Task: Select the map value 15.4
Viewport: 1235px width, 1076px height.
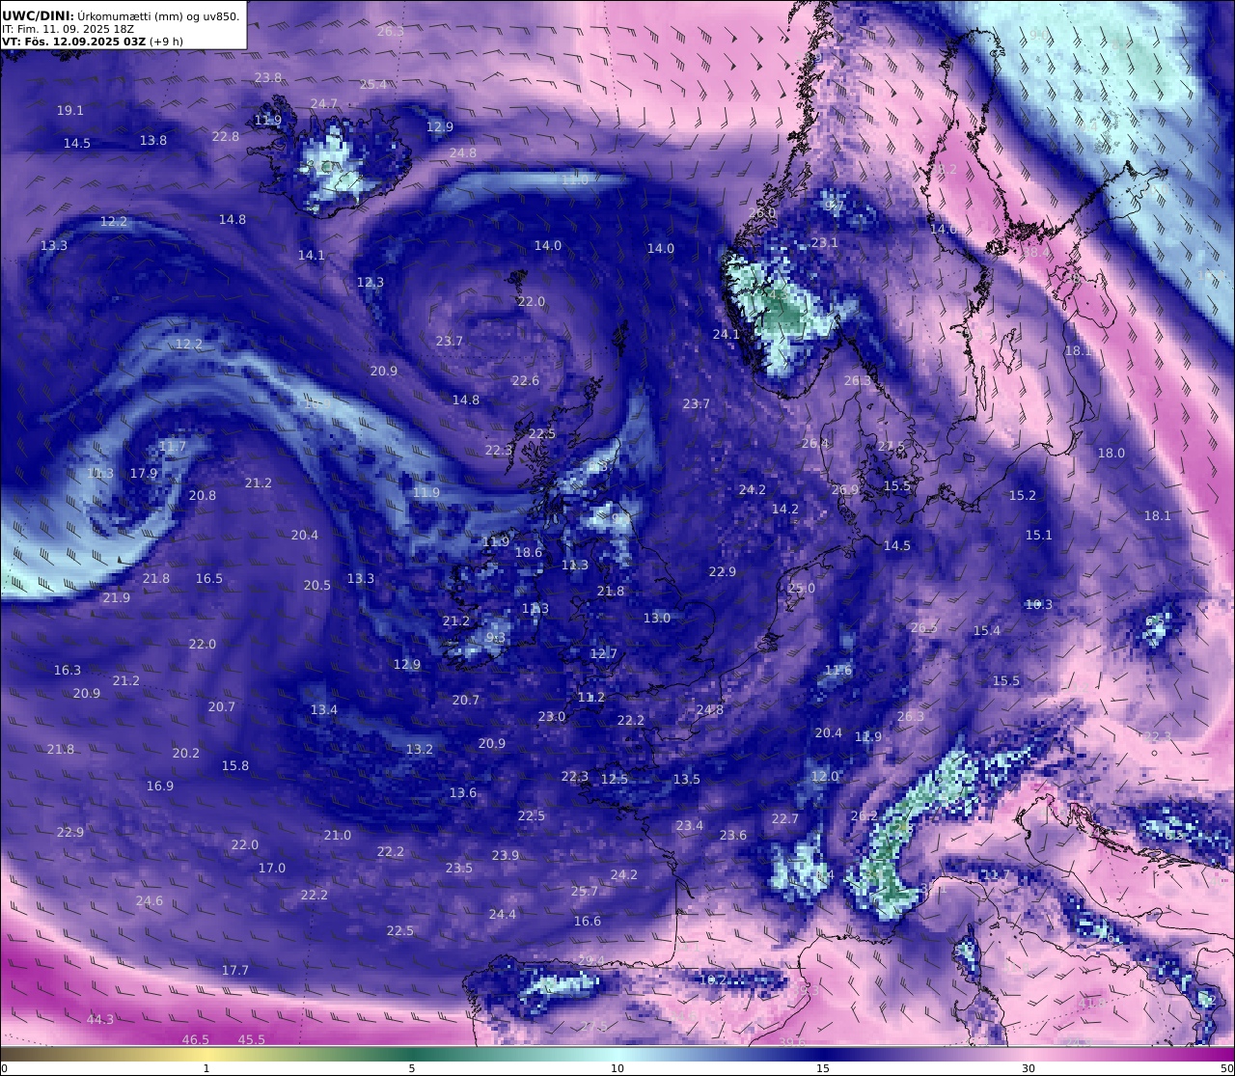Action: [986, 631]
